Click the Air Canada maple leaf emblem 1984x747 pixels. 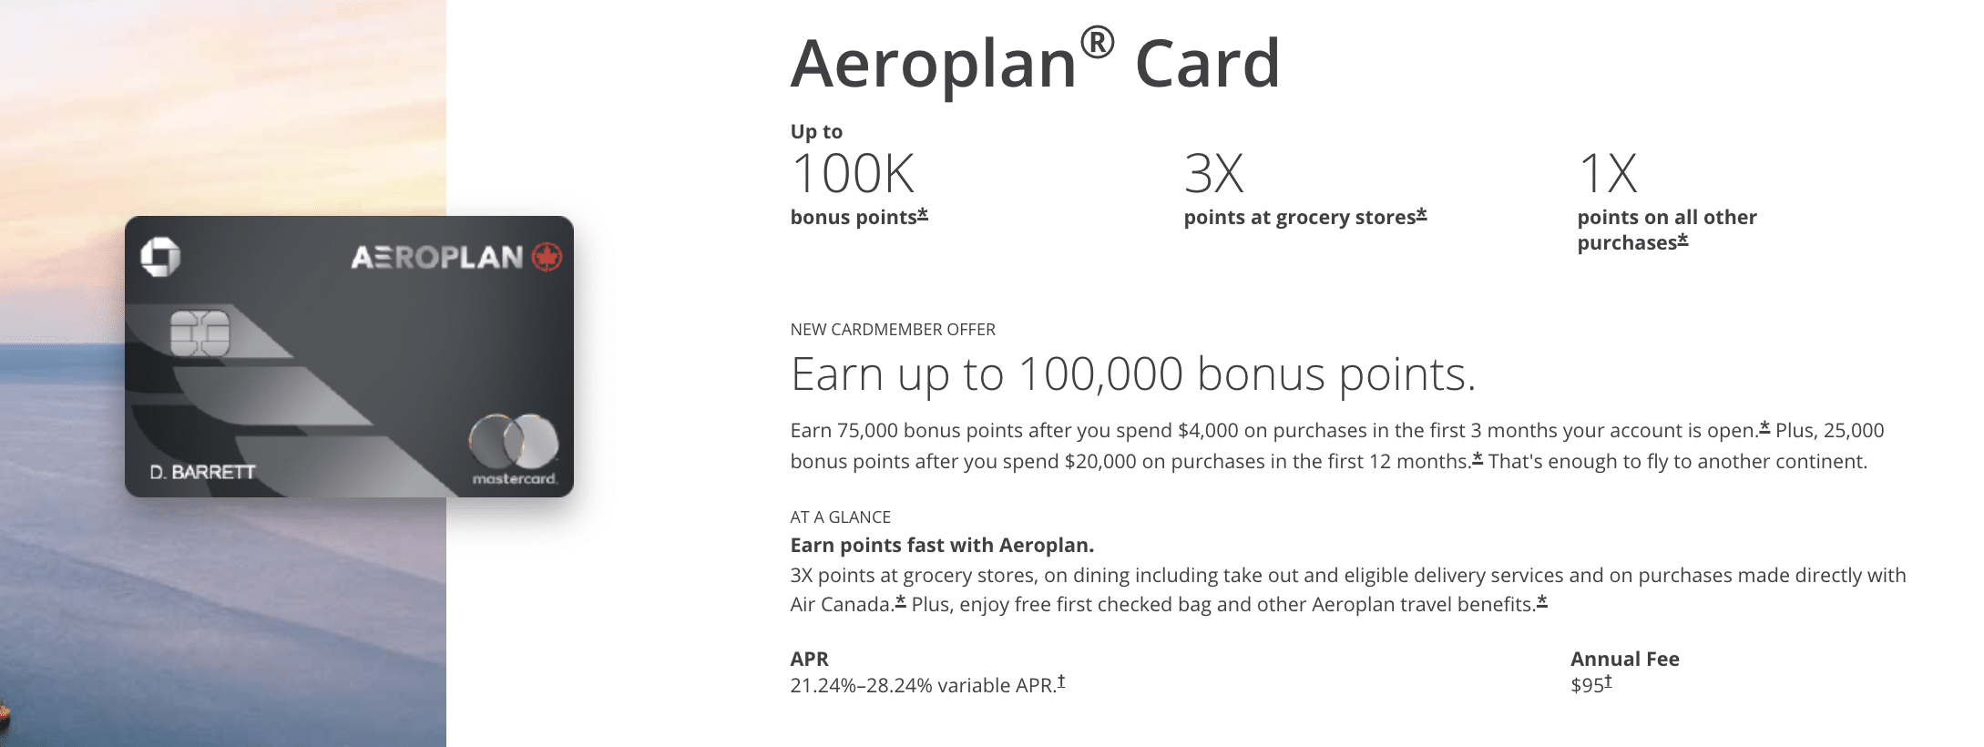(547, 258)
